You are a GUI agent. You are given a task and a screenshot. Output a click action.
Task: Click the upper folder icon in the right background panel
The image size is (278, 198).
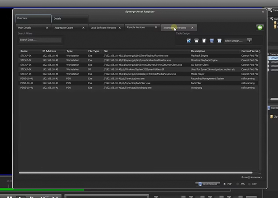click(x=275, y=23)
